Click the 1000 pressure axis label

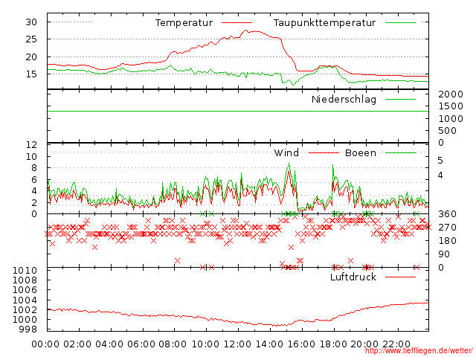25,319
